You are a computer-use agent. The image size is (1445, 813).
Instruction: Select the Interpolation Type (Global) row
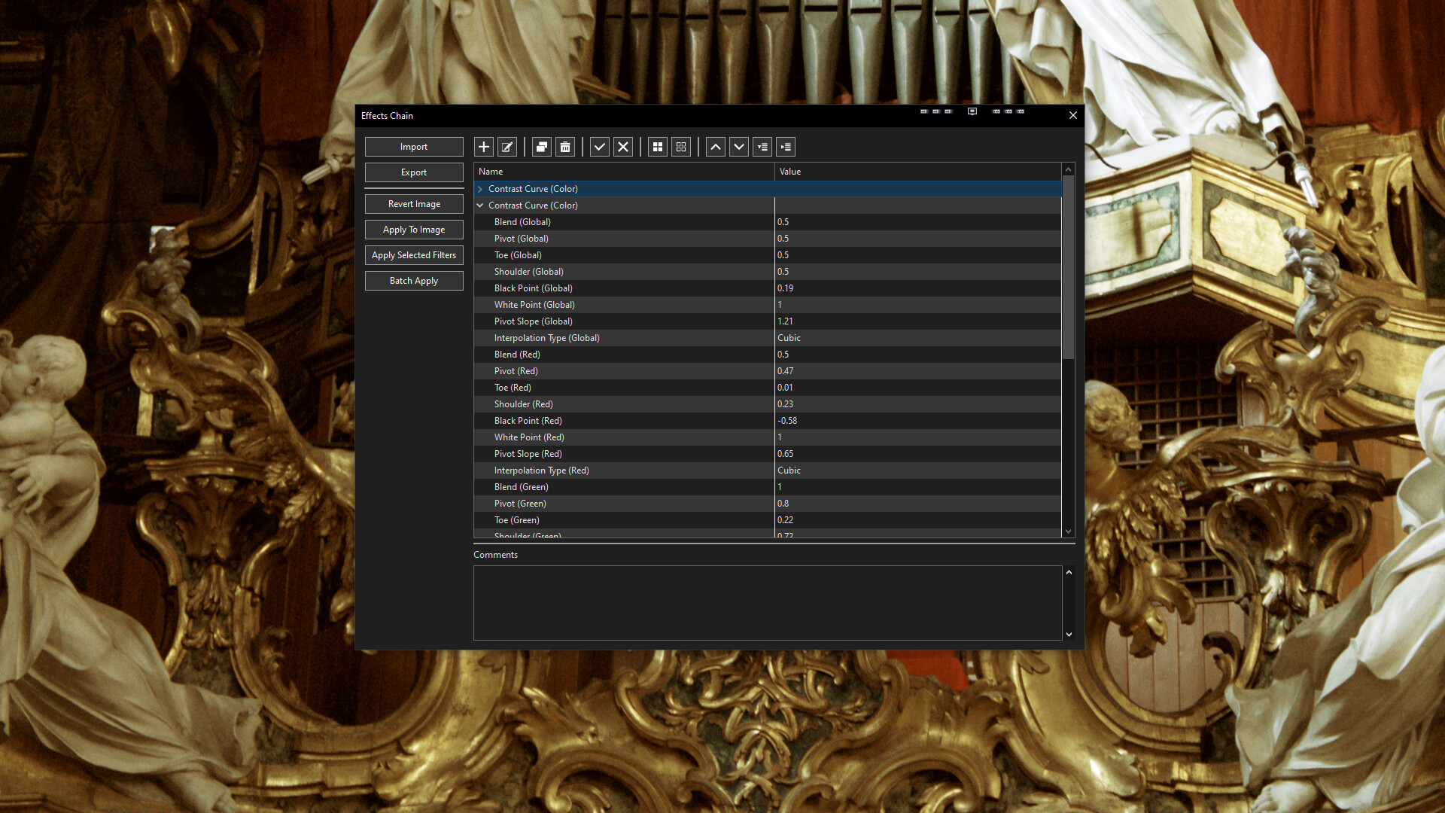point(768,338)
